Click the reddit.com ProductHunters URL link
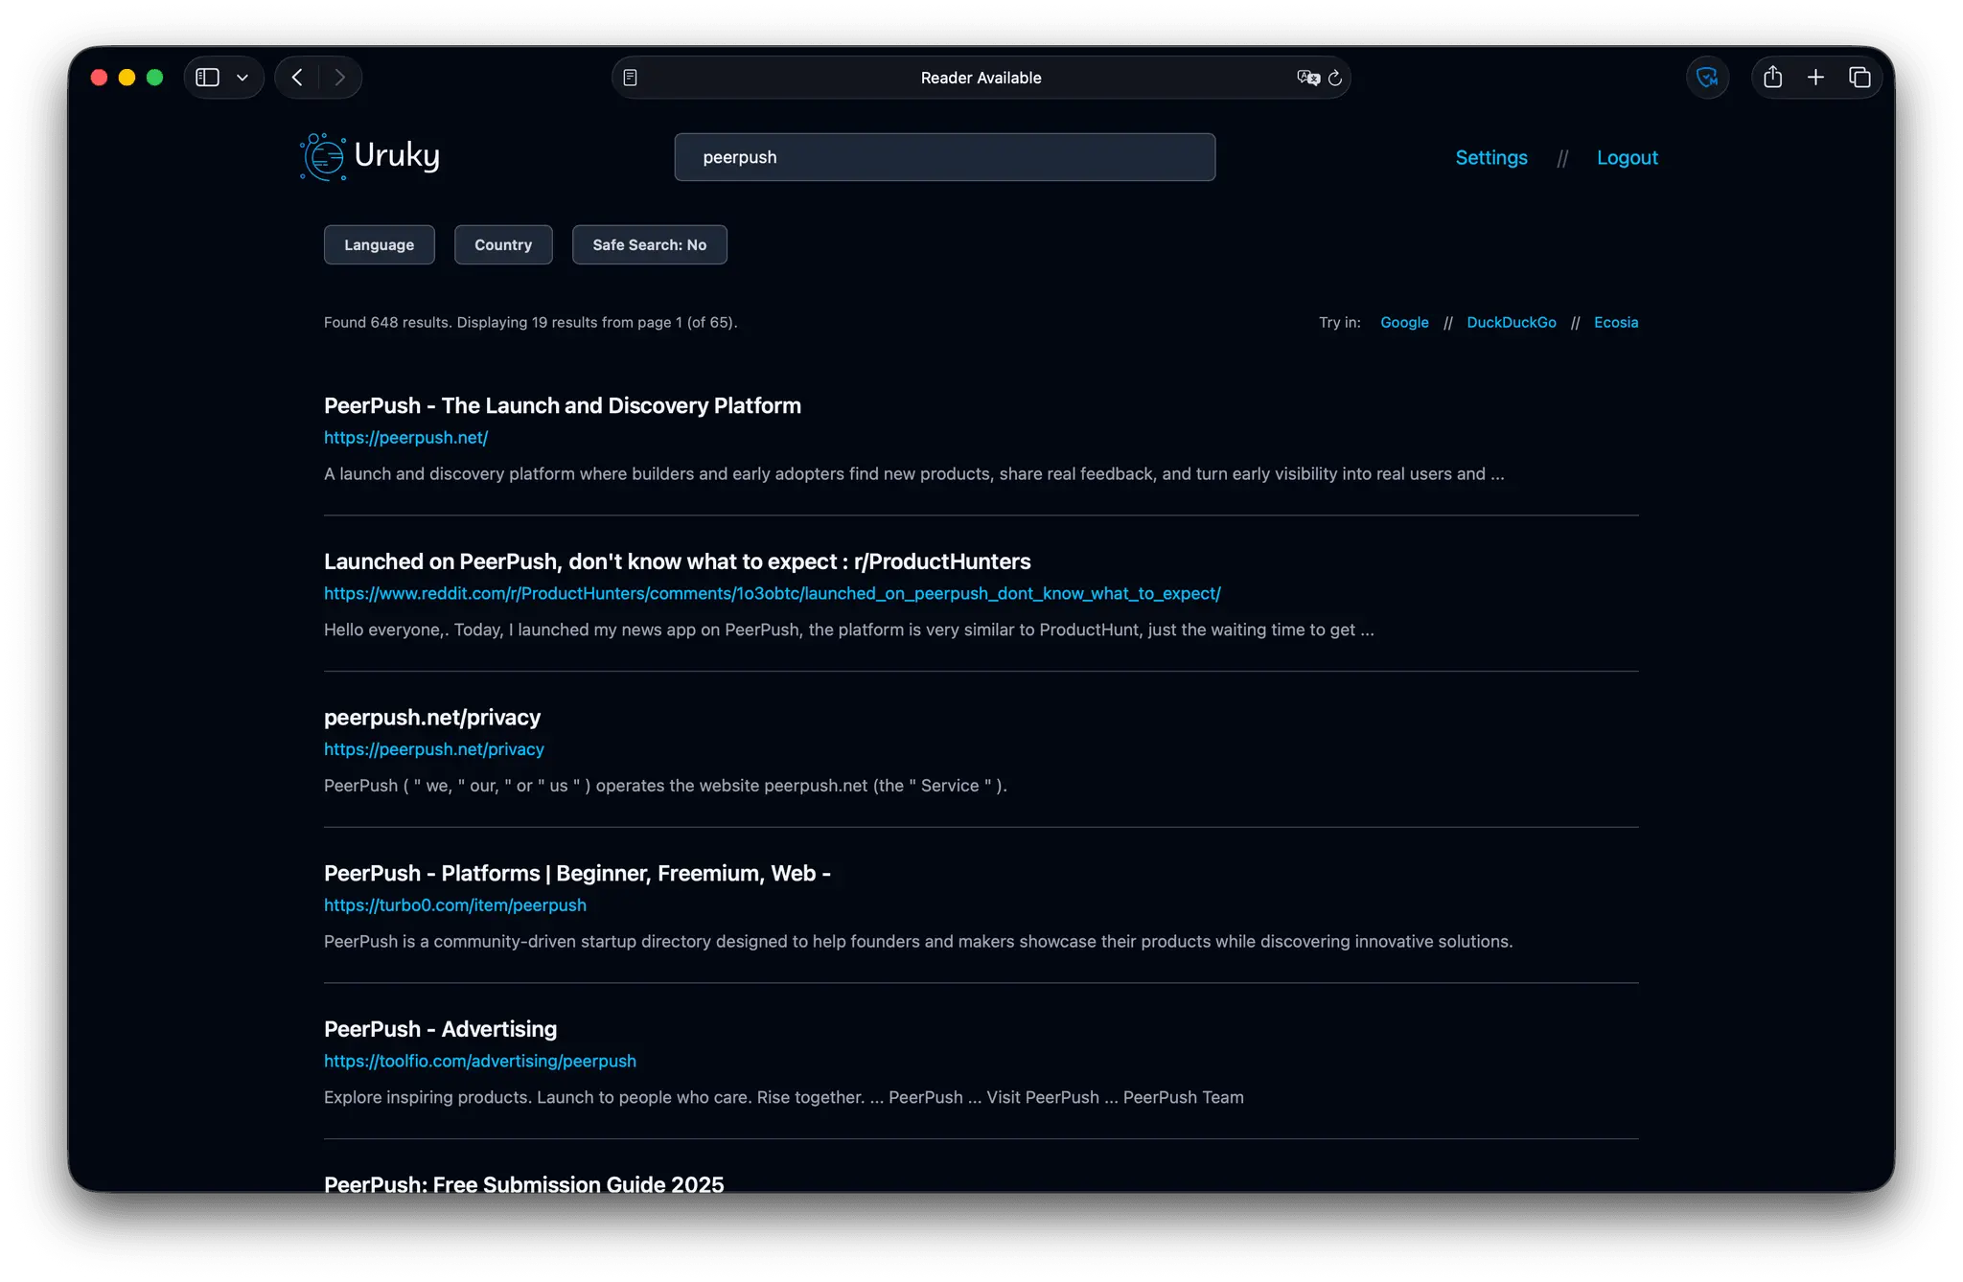Screen dimensions: 1963x1282 point(772,594)
